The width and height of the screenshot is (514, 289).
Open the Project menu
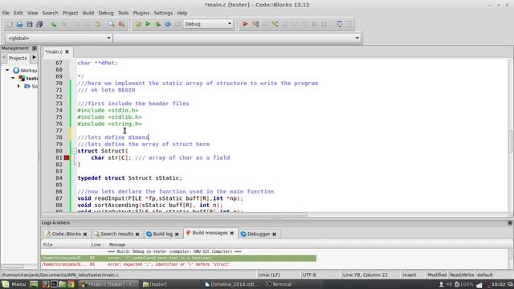[71, 13]
